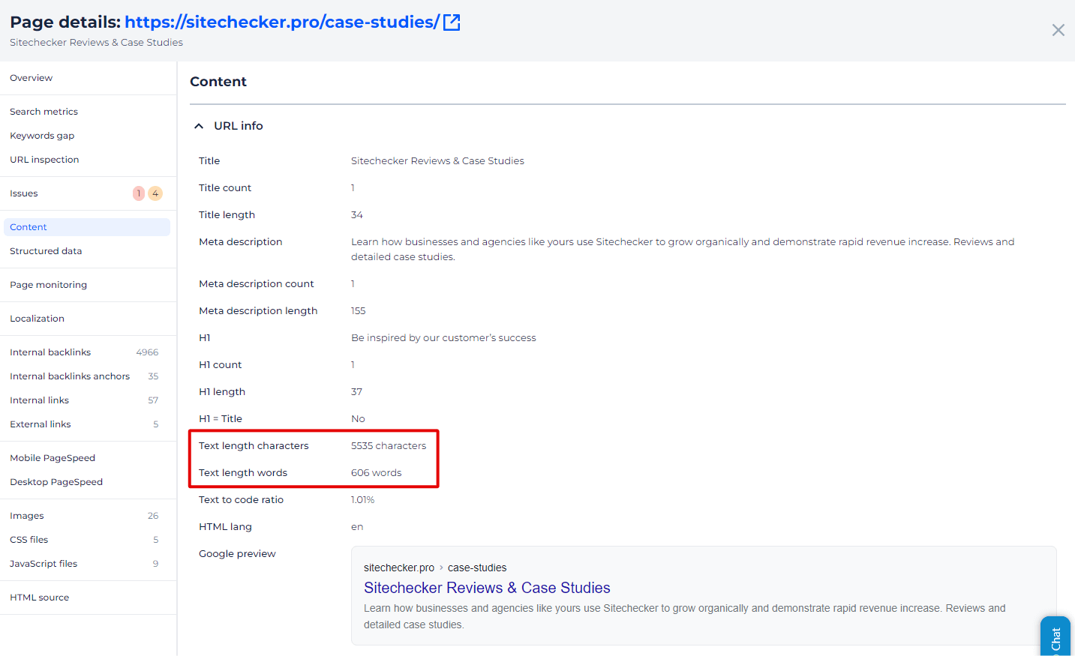Viewport: 1075px width, 656px height.
Task: Click the Meta description length value 155
Action: pyautogui.click(x=358, y=311)
